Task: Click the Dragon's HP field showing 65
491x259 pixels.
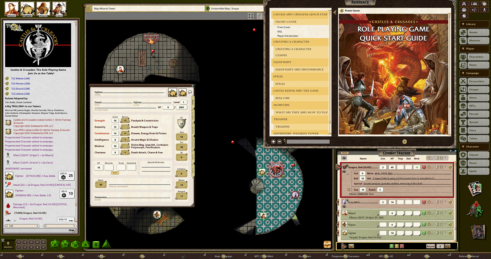Action: click(x=392, y=167)
